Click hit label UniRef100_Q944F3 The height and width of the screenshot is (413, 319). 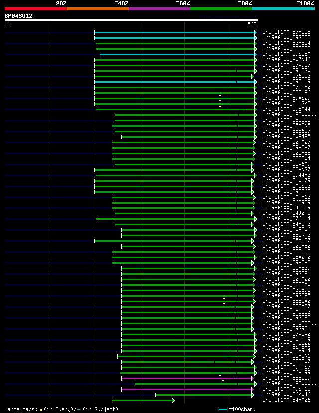286,175
